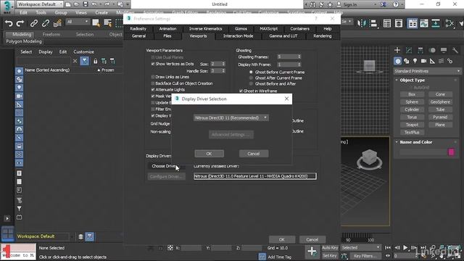Viewport: 464px width, 261px height.
Task: Click the layer manager stack icon
Action: click(80, 237)
